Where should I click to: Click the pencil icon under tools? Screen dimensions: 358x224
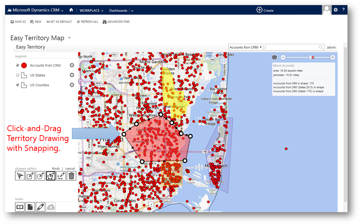pyautogui.click(x=40, y=207)
